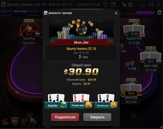The height and width of the screenshot is (129, 163).
Task: Click the gray Закрыть button
Action: 97,117
